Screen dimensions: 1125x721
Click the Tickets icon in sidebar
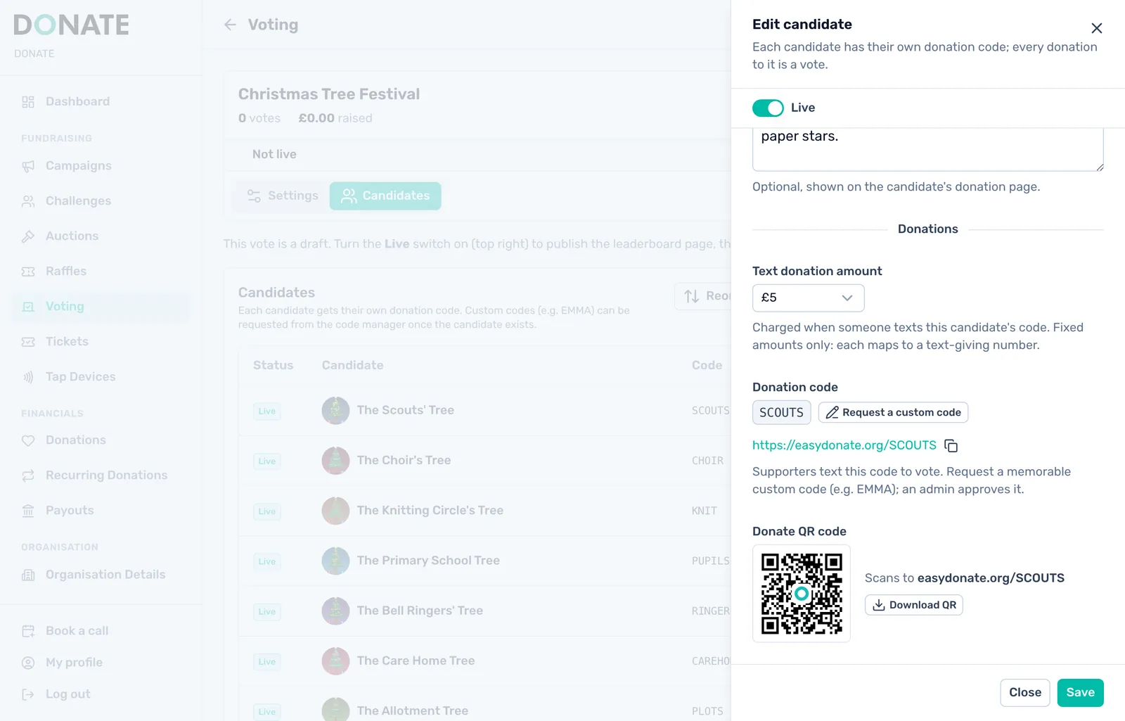28,342
